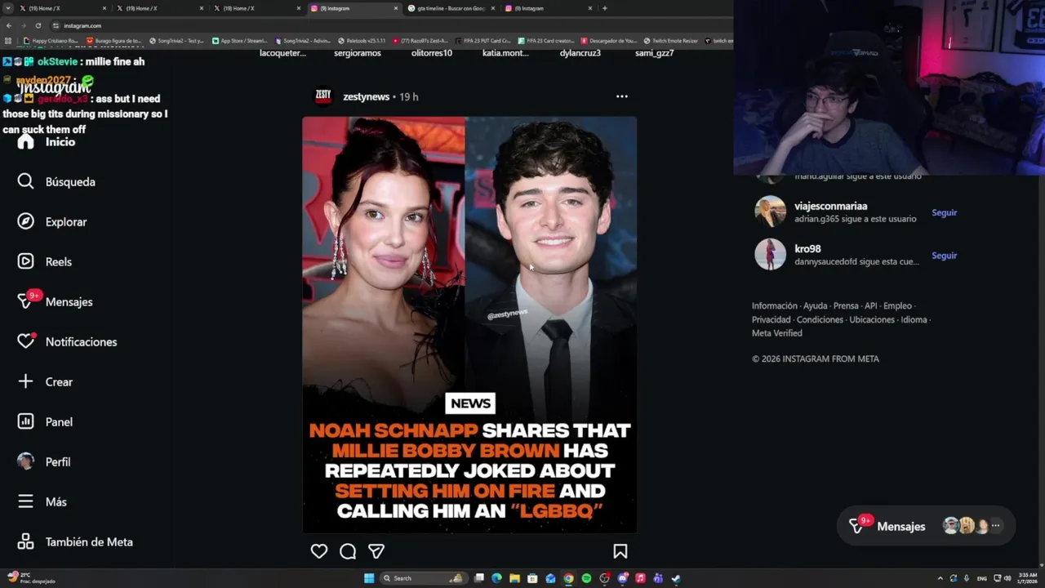Click the post image of Noah Schnapp news

point(469,325)
